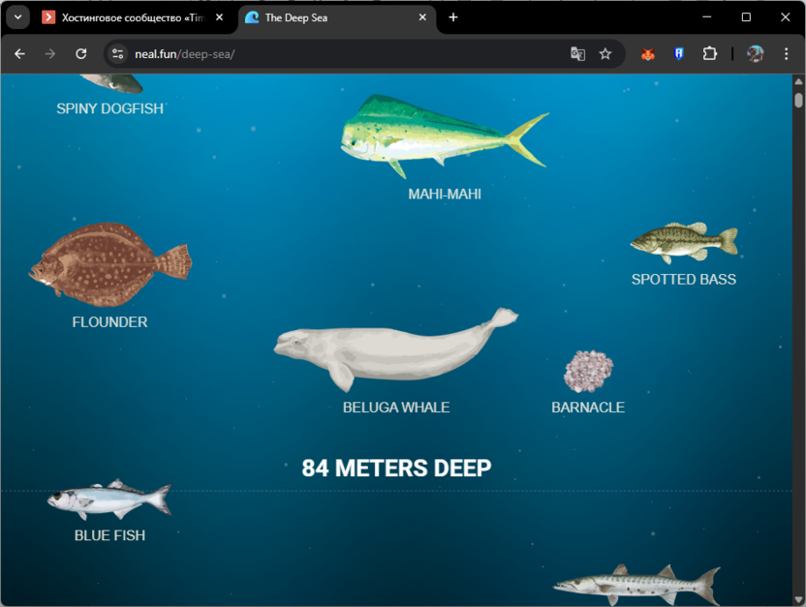Open the Chrome three-dot menu

pos(787,54)
